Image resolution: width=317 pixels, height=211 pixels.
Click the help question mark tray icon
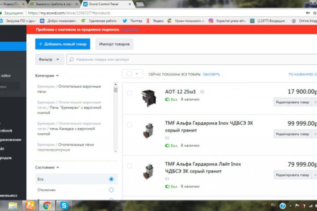pyautogui.click(x=282, y=206)
